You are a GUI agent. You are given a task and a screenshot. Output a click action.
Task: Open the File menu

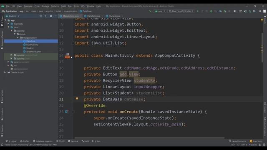point(8,6)
